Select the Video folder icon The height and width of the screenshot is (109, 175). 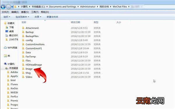point(23,77)
